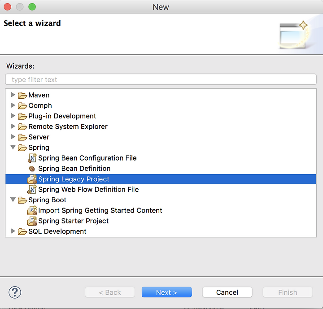The height and width of the screenshot is (309, 323).
Task: Click the Plug-in Development folder icon
Action: click(22, 117)
